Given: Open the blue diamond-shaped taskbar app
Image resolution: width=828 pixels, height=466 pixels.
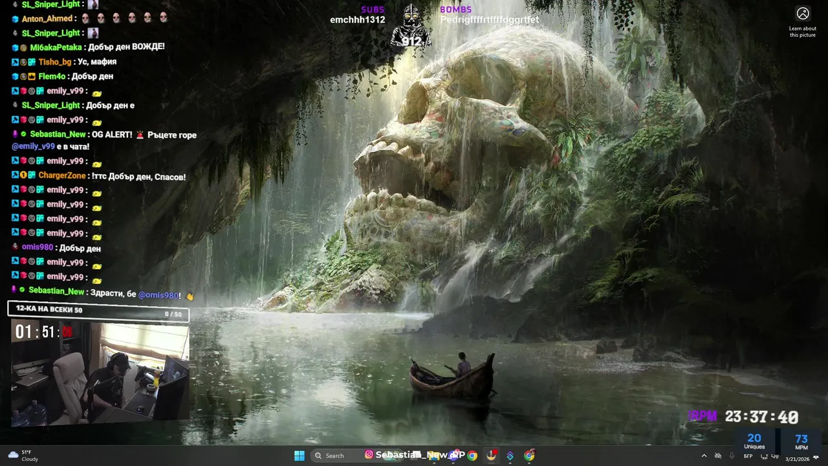Looking at the screenshot, I should [510, 456].
